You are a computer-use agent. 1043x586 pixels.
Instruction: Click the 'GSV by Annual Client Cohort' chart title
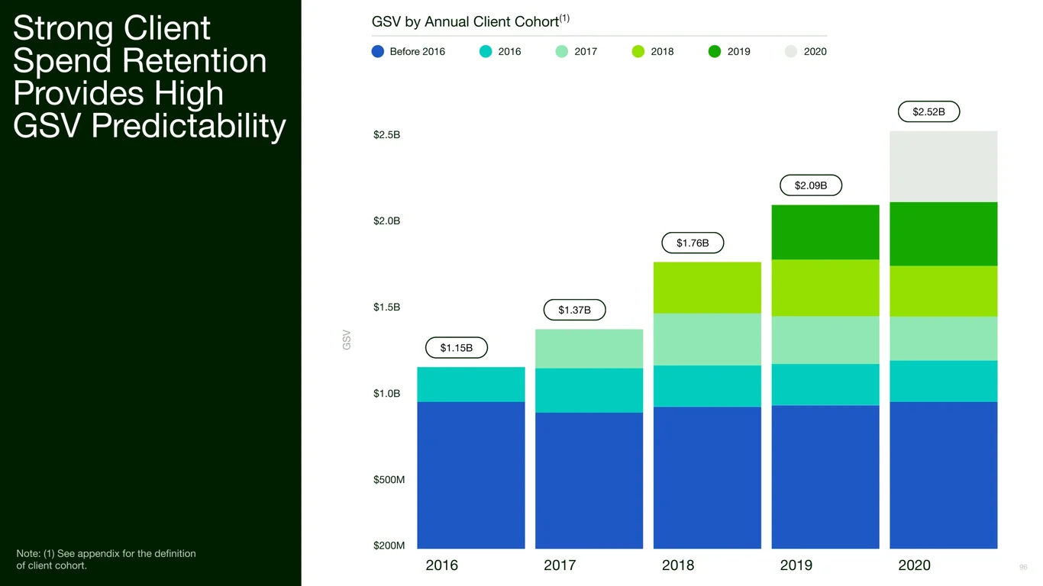click(x=470, y=21)
